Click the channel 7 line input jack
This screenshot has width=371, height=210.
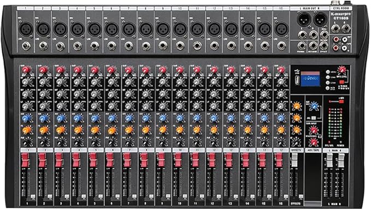129,46
